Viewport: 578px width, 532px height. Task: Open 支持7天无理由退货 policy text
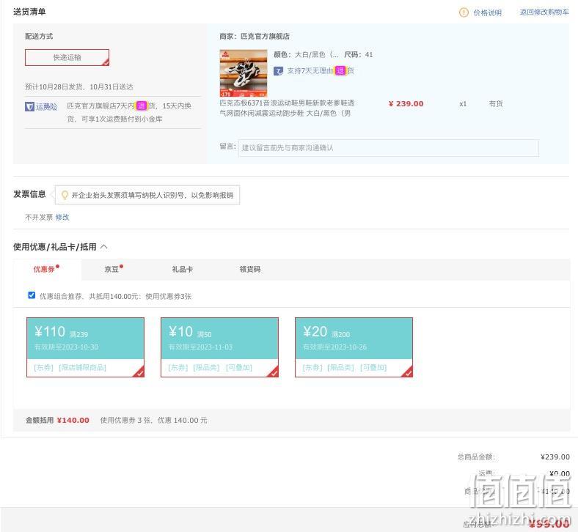(x=321, y=70)
